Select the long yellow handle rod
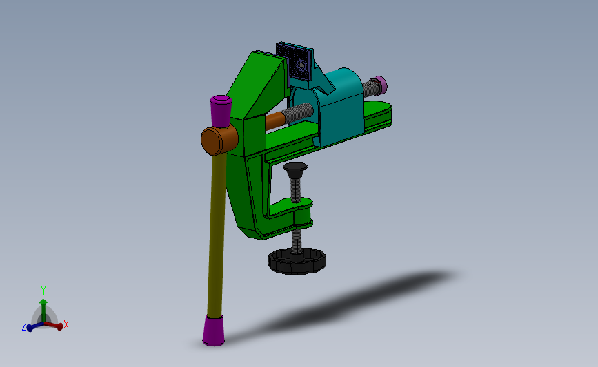Viewport: 598px width, 367px height. (x=217, y=235)
